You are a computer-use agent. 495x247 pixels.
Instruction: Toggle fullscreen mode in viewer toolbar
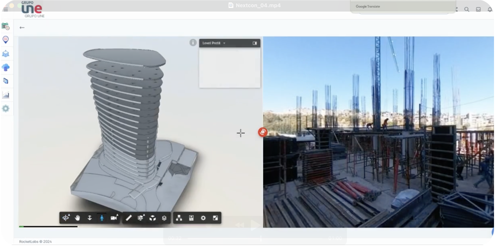pyautogui.click(x=215, y=218)
